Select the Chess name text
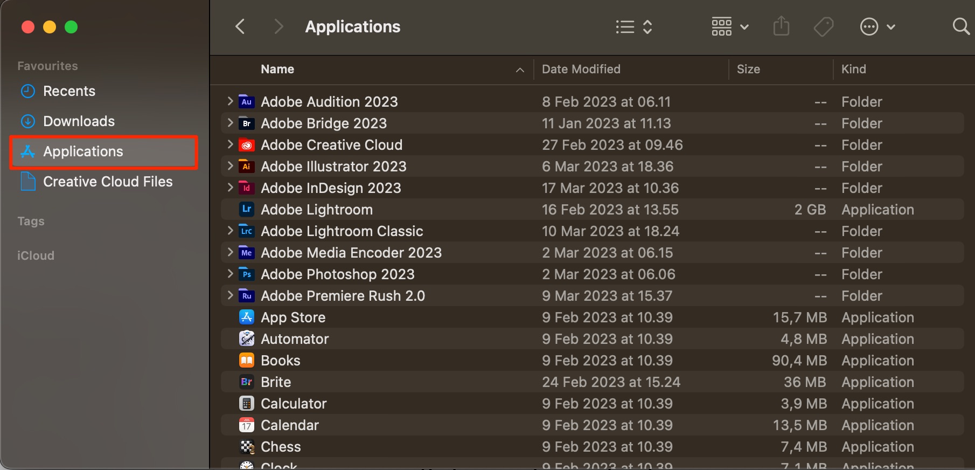Viewport: 975px width, 470px height. tap(281, 447)
